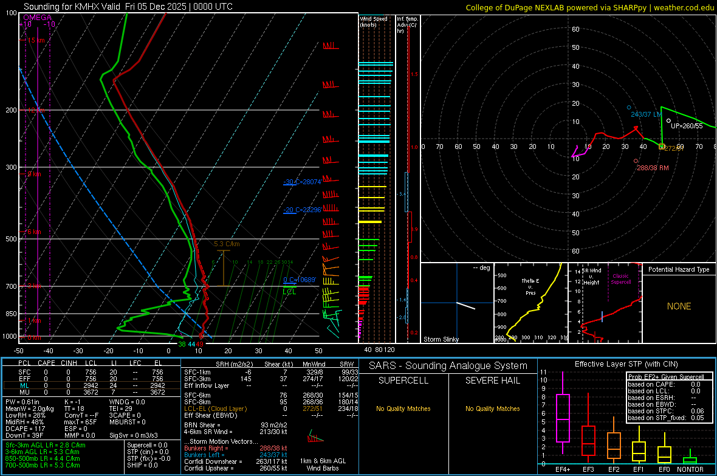Click the 'Supercell = 0.0' value

click(147, 445)
